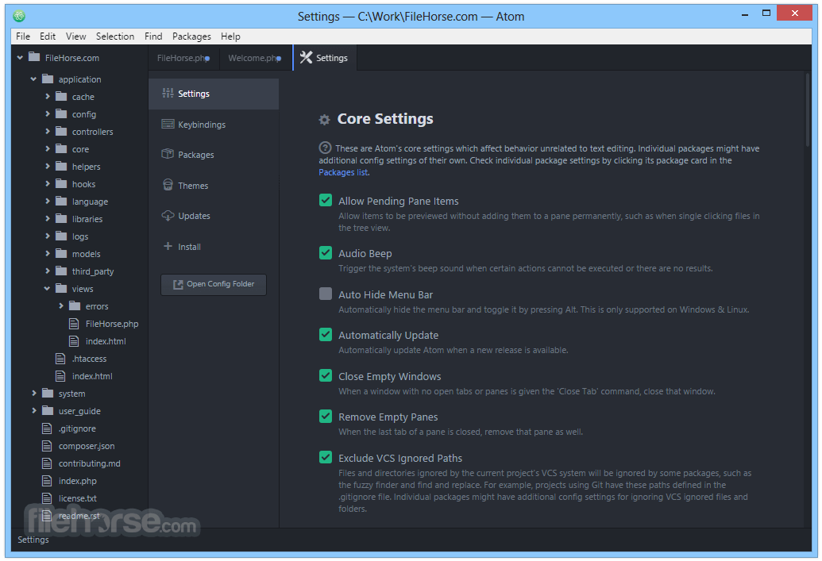This screenshot has height=561, width=822.
Task: Select readme.rst in the tree
Action: tap(79, 516)
